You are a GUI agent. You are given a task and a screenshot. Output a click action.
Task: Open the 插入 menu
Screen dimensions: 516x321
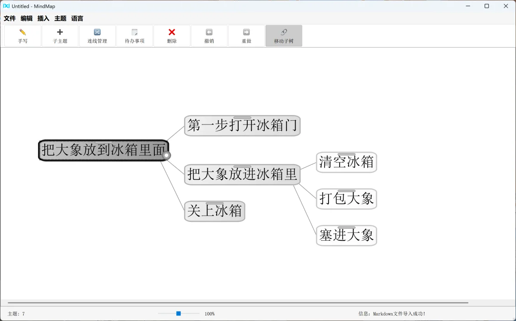coord(43,18)
